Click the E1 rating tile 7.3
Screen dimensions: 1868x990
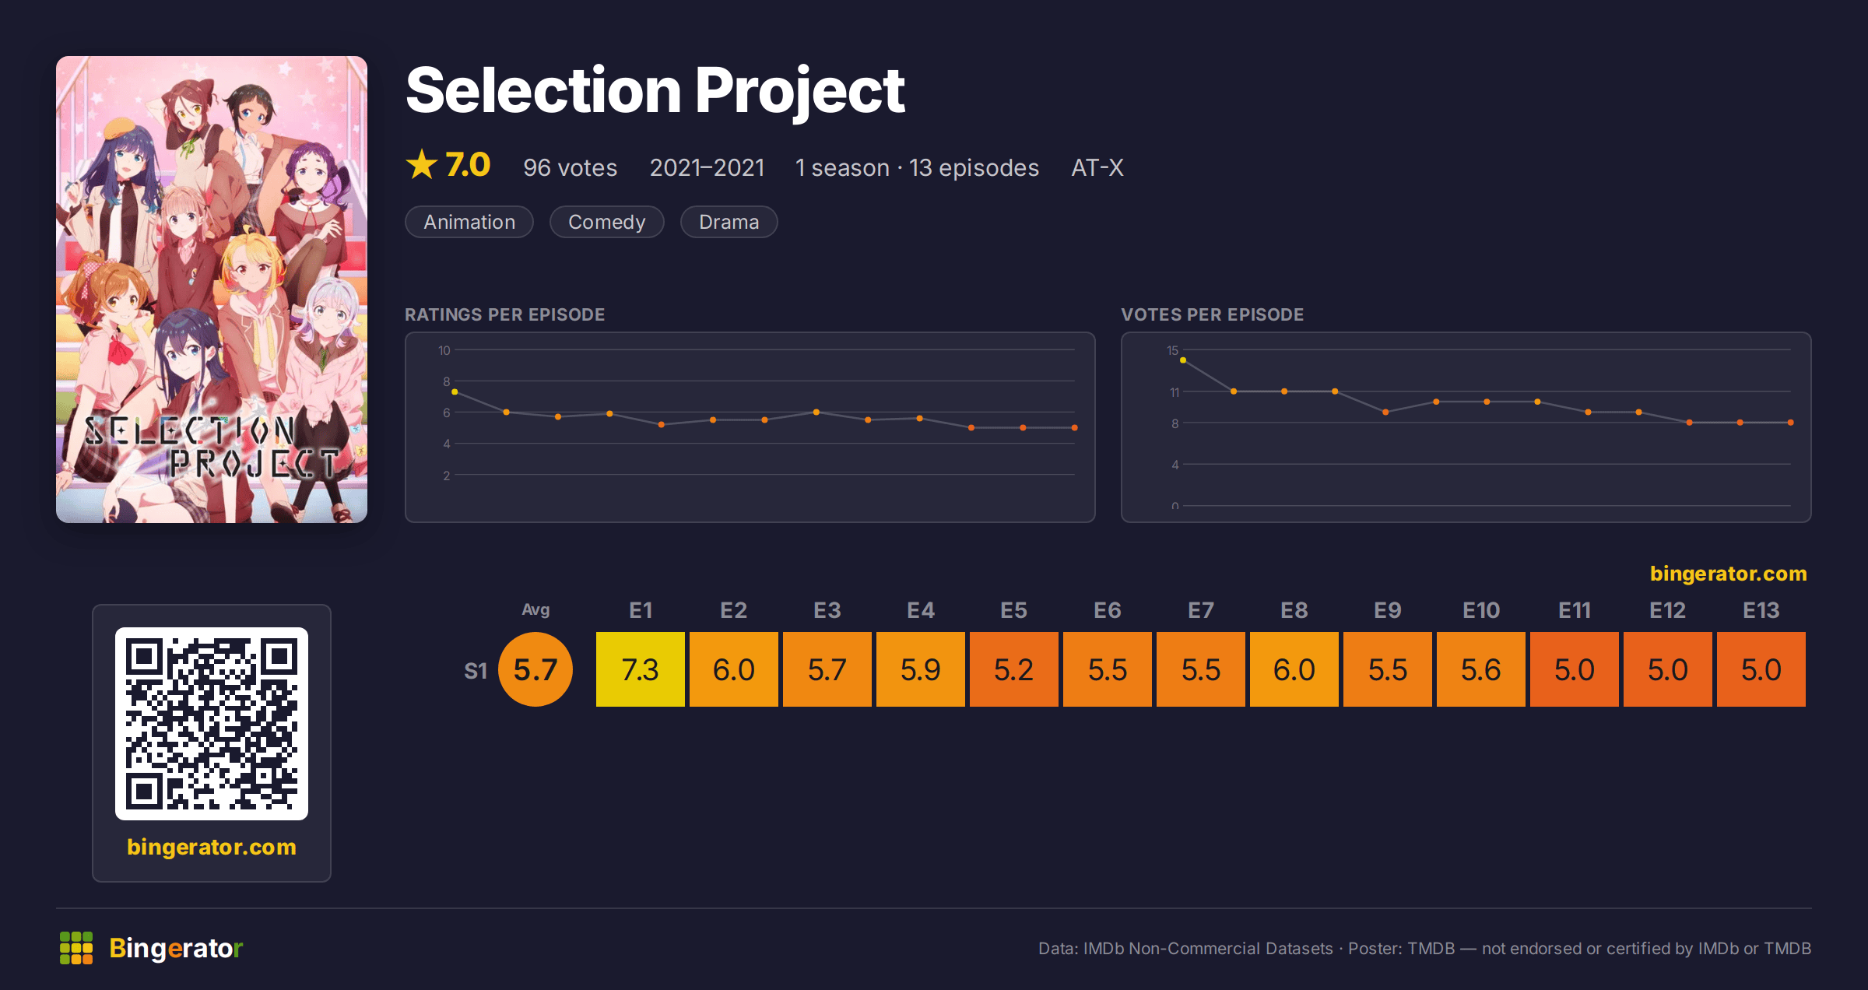pyautogui.click(x=641, y=669)
